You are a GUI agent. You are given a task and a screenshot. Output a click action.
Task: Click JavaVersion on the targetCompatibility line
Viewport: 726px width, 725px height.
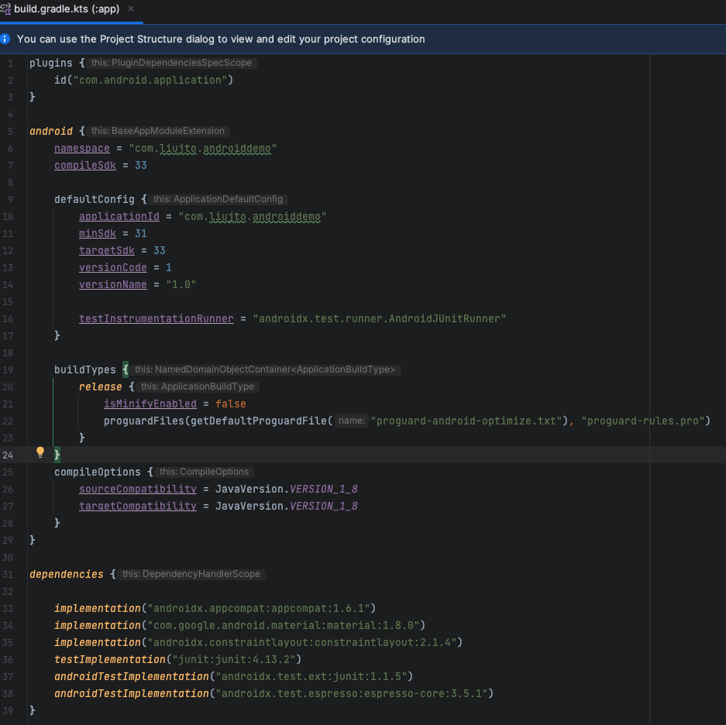249,506
